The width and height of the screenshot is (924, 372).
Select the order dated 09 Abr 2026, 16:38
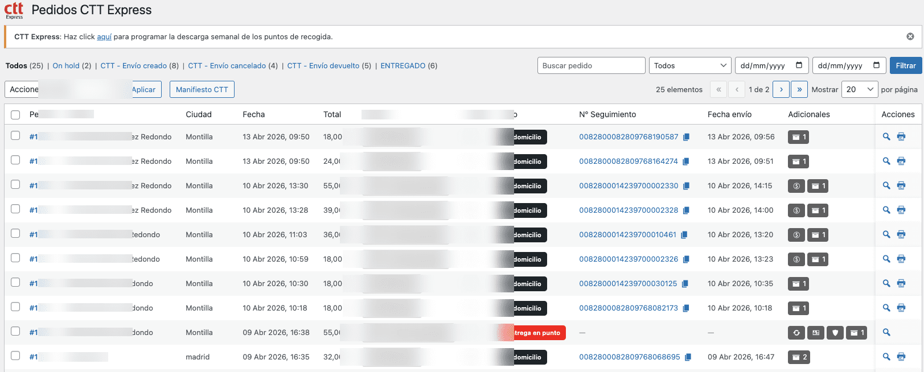click(15, 332)
